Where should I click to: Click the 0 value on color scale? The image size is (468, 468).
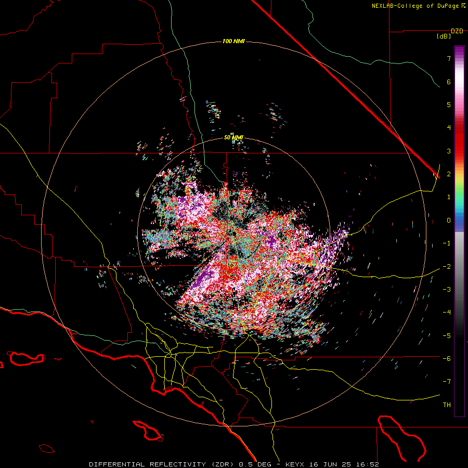449,220
